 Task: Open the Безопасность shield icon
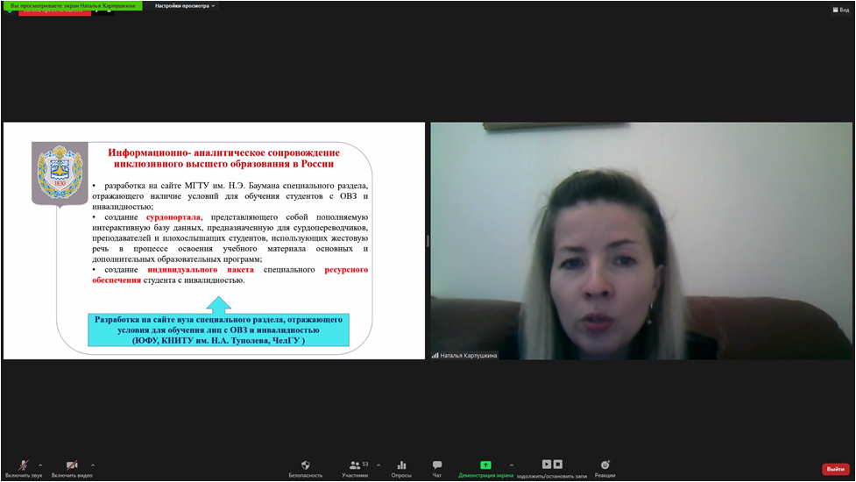tap(306, 465)
